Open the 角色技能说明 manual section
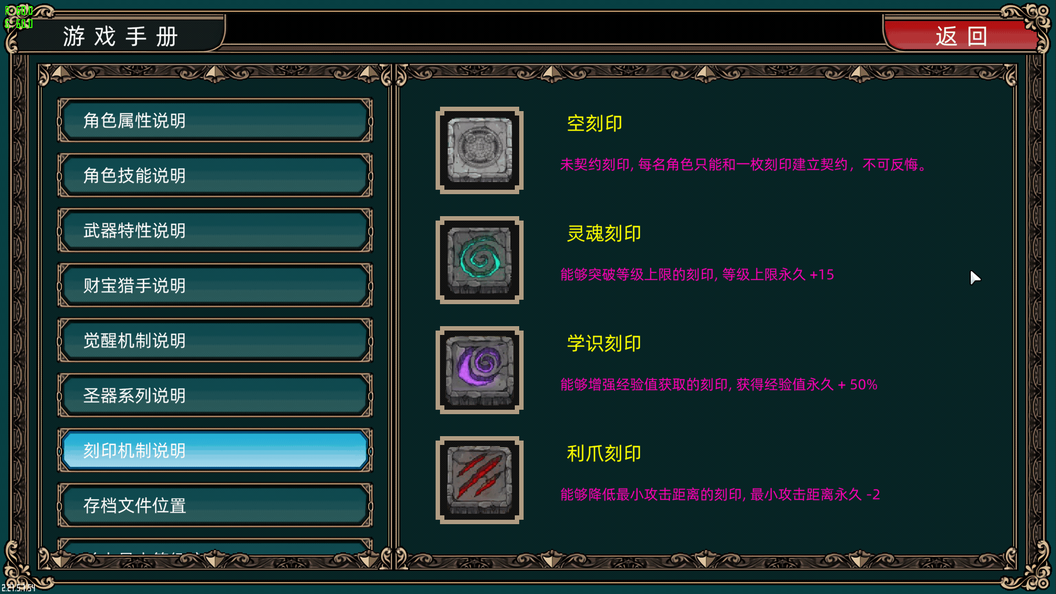Image resolution: width=1056 pixels, height=594 pixels. point(215,175)
